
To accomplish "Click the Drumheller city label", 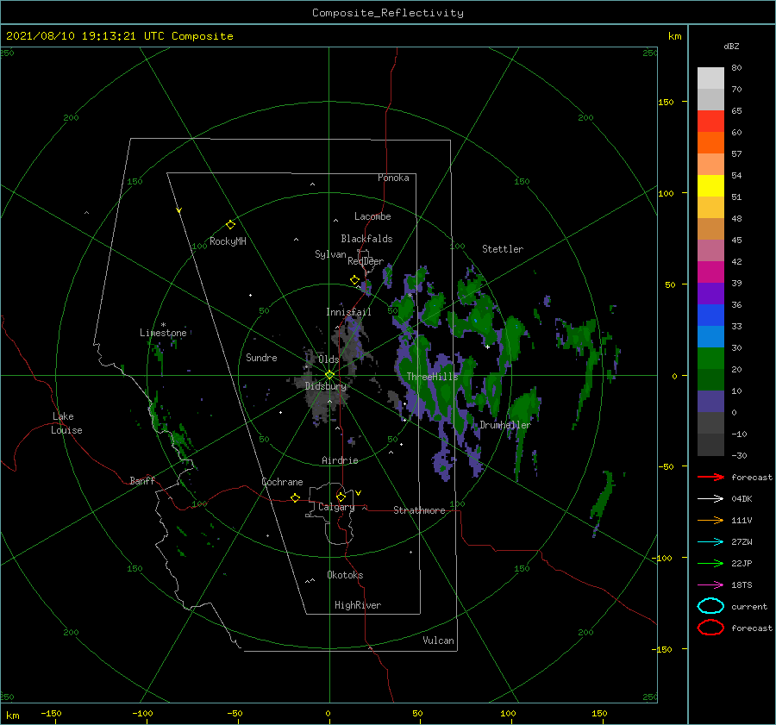I will [505, 425].
